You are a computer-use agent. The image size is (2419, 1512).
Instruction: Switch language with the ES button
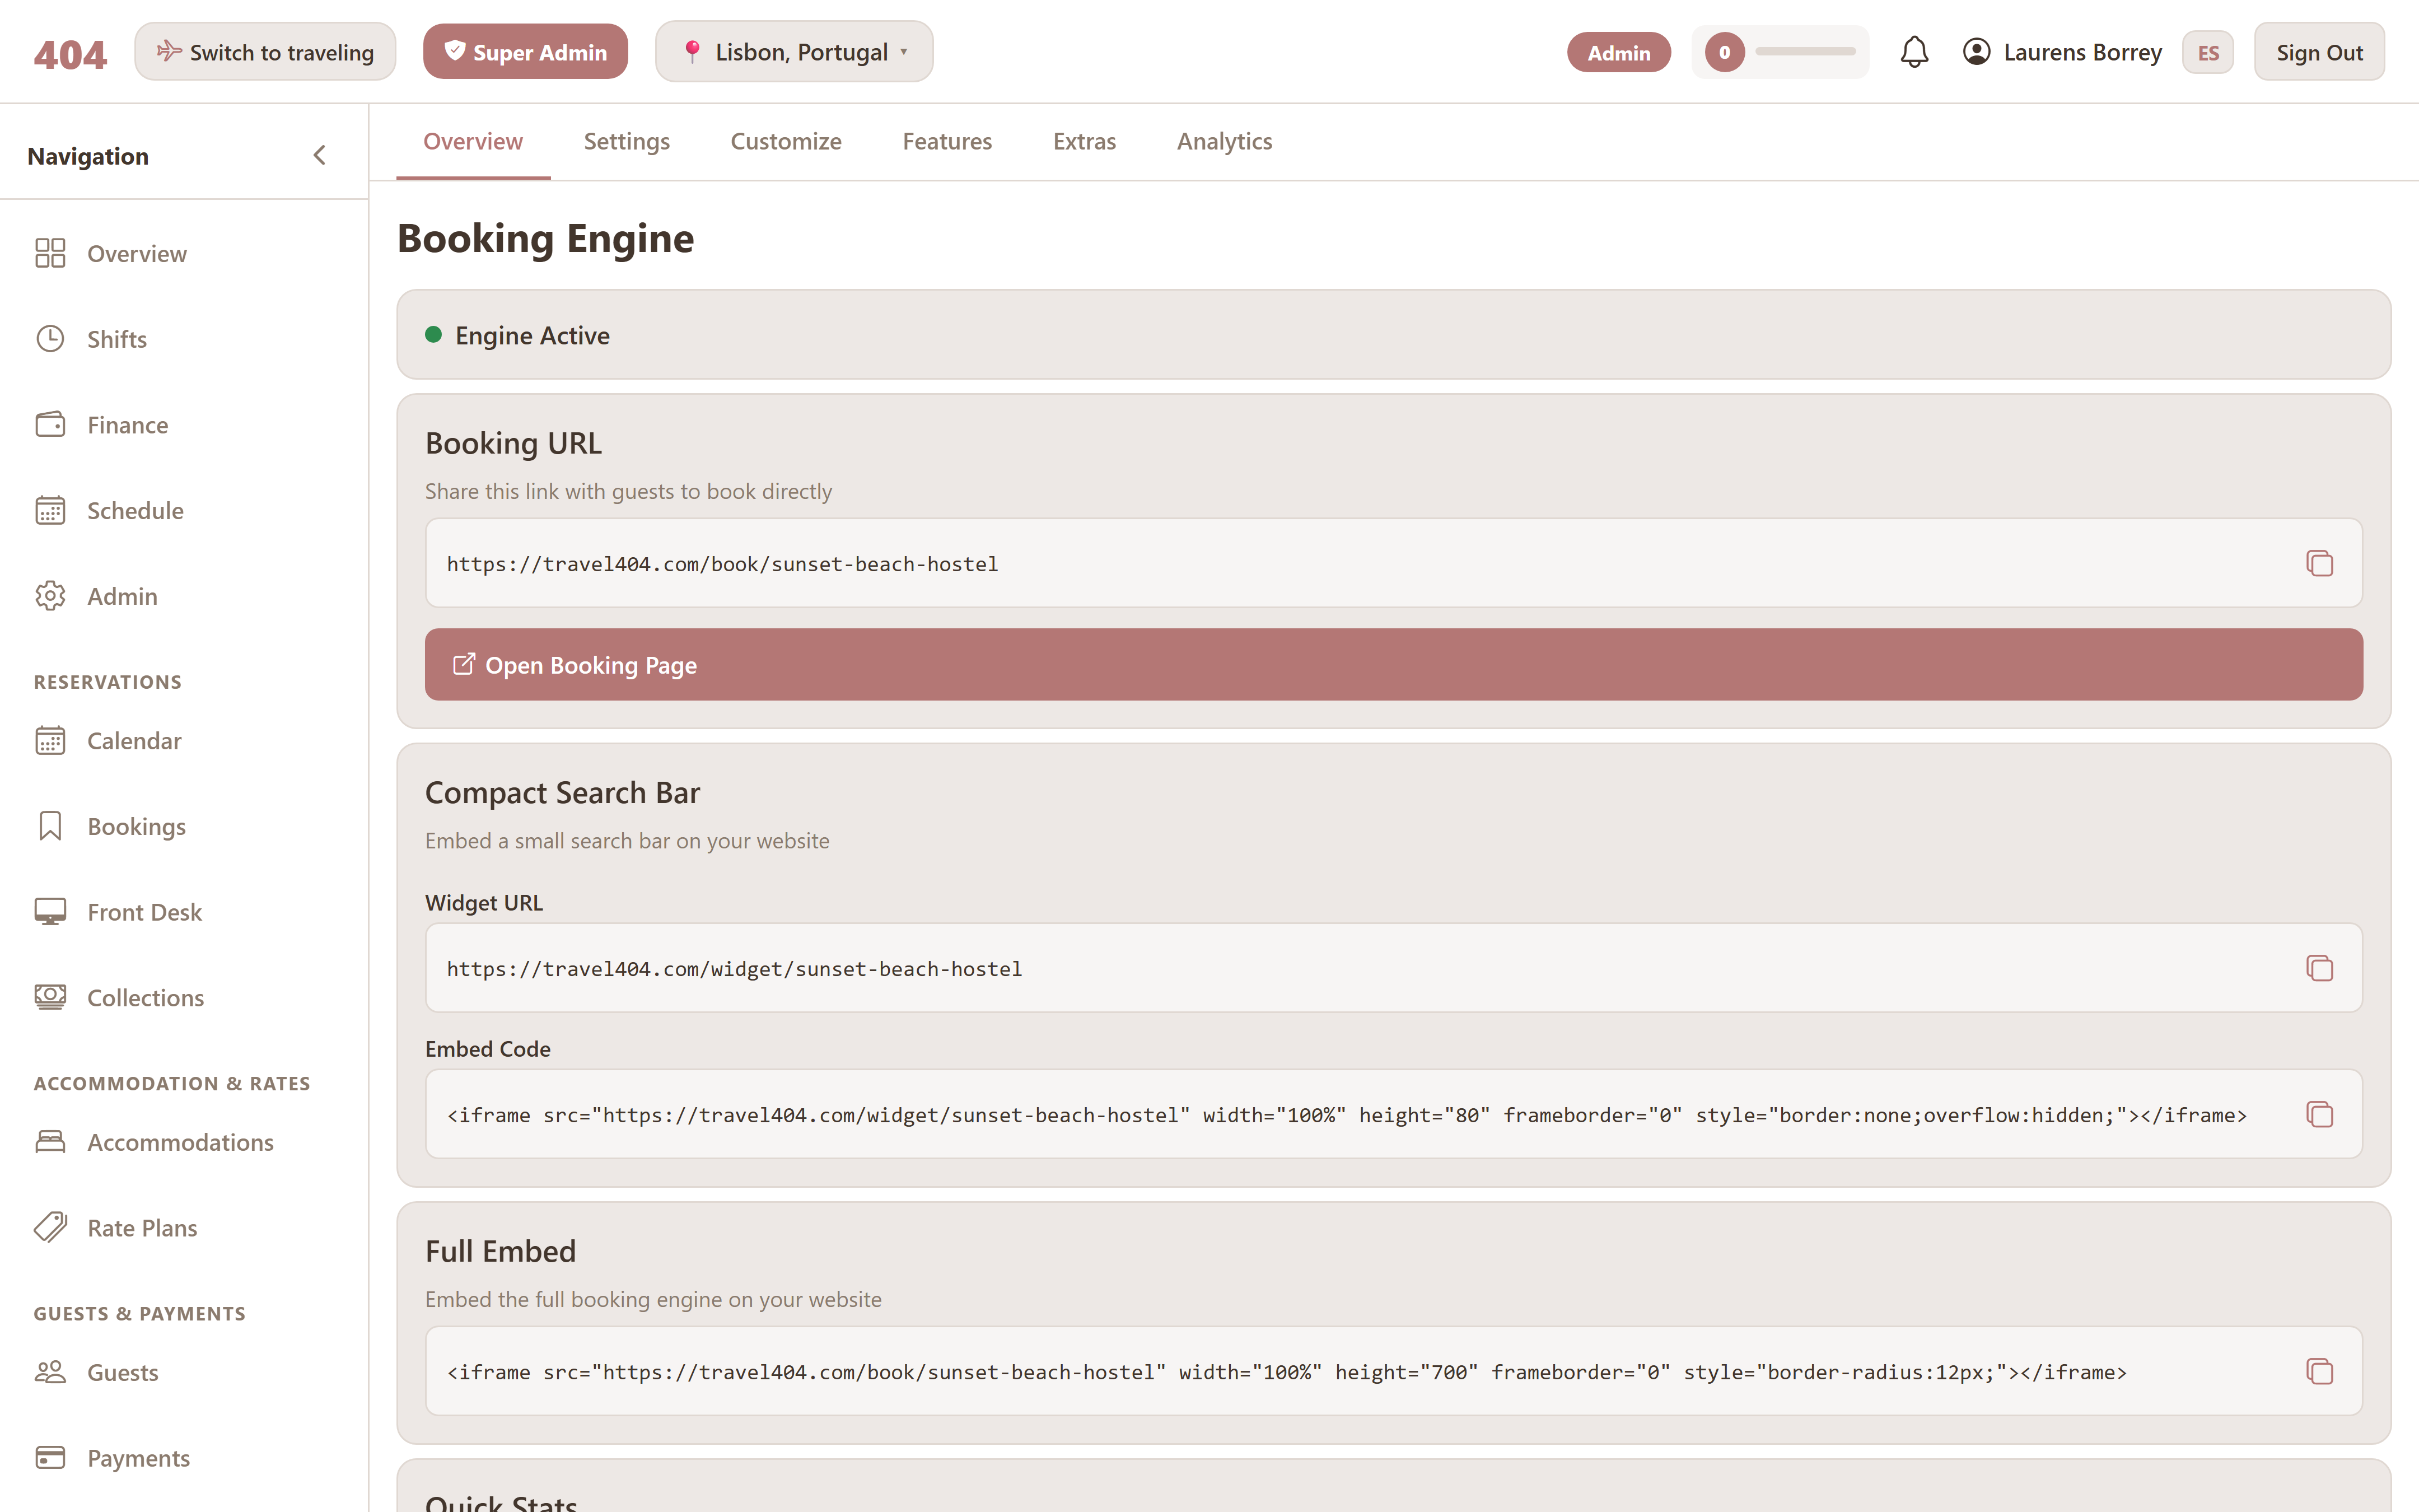tap(2207, 52)
